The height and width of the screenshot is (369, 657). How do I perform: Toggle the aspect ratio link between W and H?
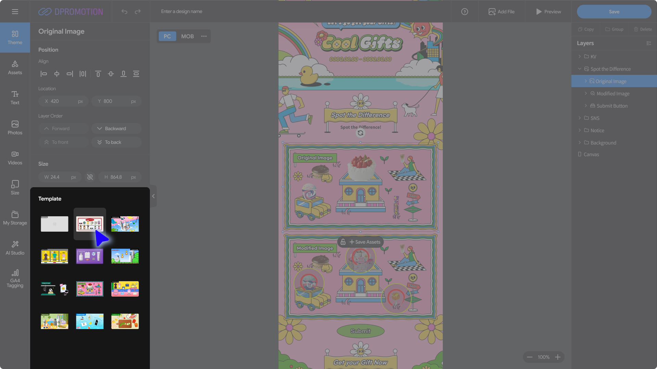[90, 177]
